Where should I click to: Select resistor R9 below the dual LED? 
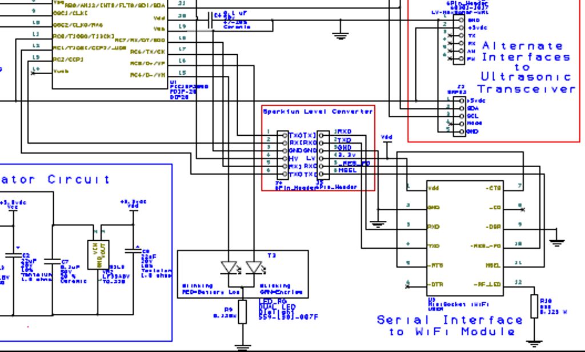[x=243, y=311]
